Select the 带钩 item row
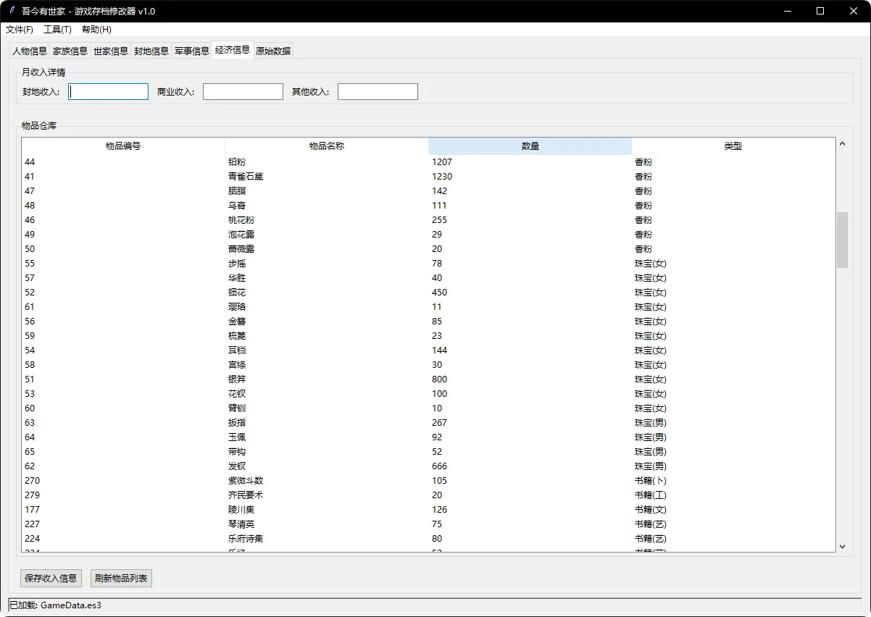The width and height of the screenshot is (871, 617). coord(428,451)
